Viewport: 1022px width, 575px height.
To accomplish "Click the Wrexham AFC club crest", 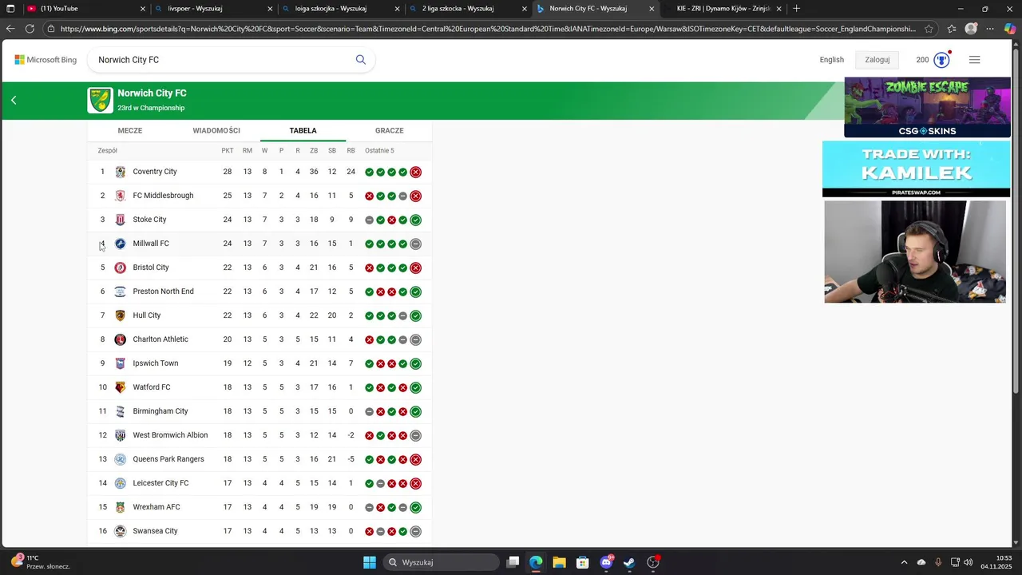I will coord(121,507).
